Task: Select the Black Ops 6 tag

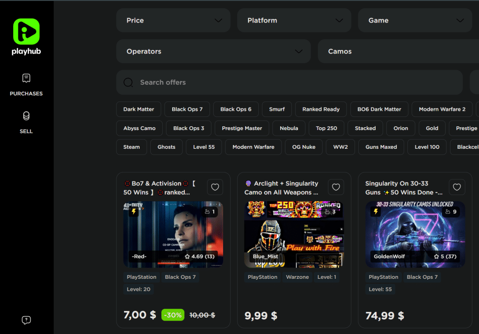Action: point(236,109)
